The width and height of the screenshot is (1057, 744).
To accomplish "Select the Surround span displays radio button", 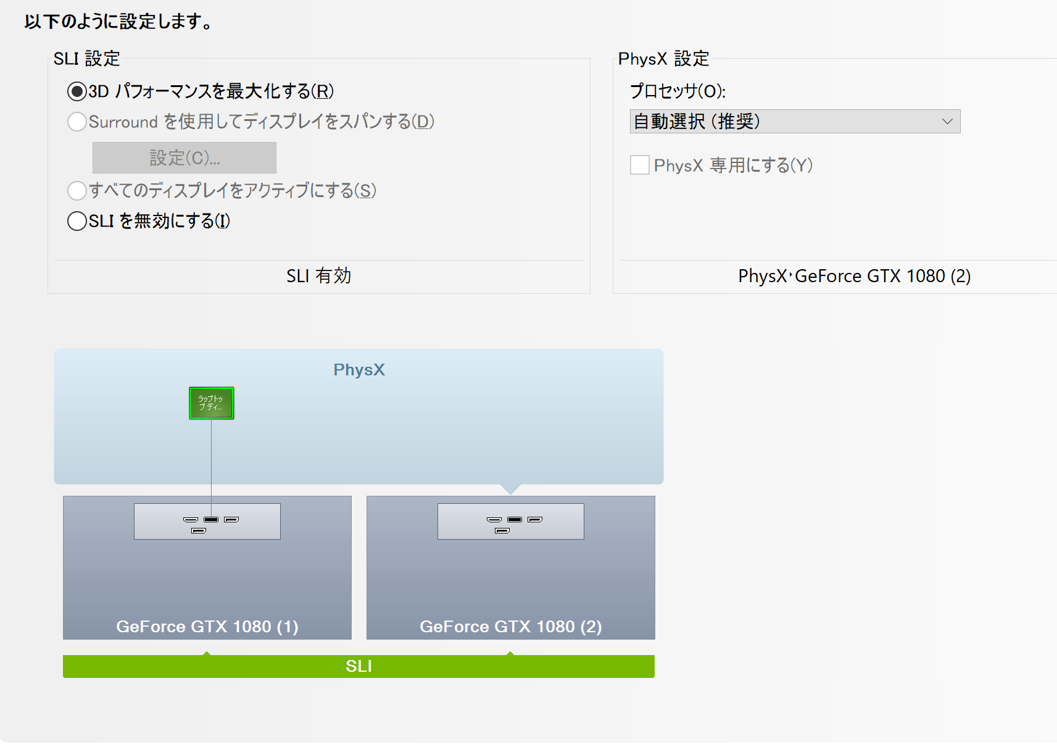I will coord(77,122).
